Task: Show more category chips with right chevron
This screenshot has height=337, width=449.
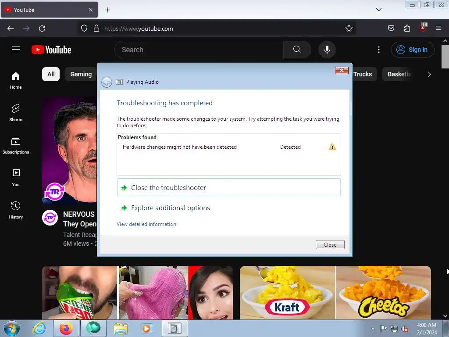Action: pos(429,74)
